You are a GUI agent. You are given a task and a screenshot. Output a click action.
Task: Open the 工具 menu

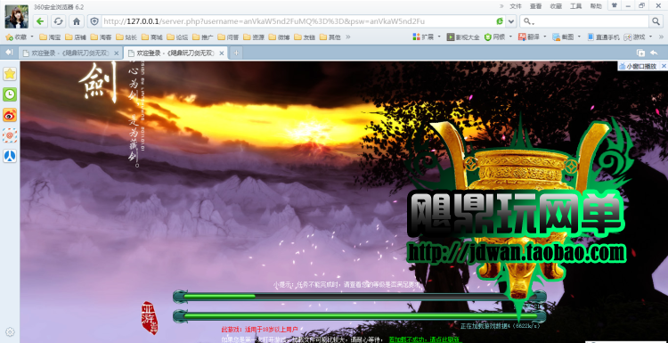coord(575,6)
